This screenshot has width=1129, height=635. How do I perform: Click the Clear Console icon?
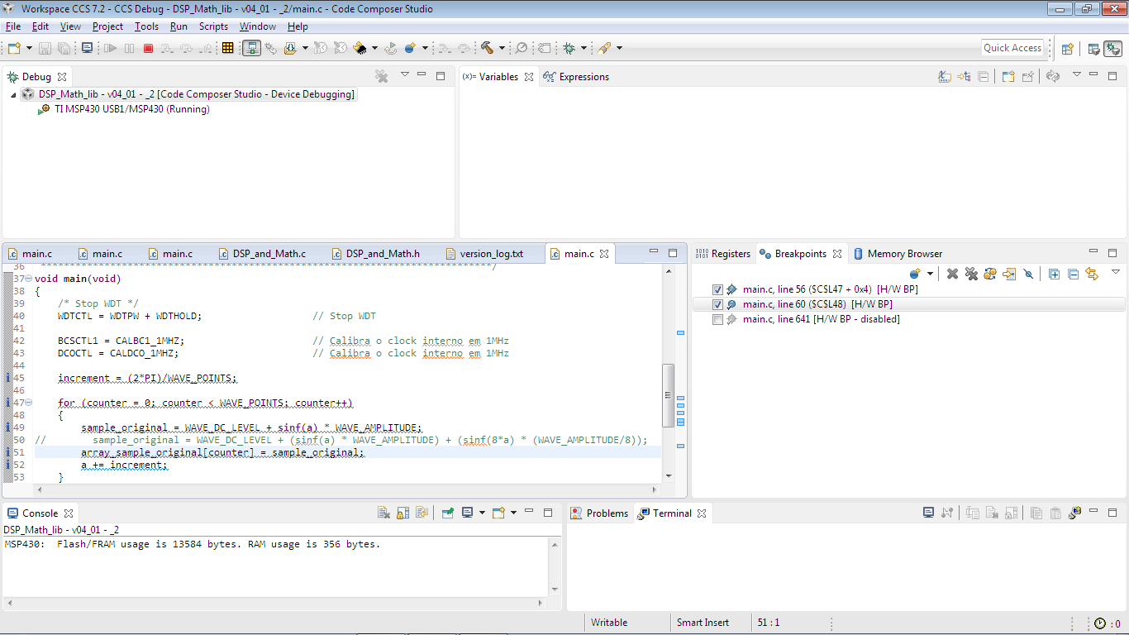point(383,513)
